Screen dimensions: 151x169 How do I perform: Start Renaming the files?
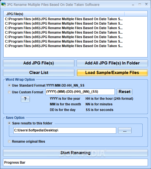(x=75, y=153)
